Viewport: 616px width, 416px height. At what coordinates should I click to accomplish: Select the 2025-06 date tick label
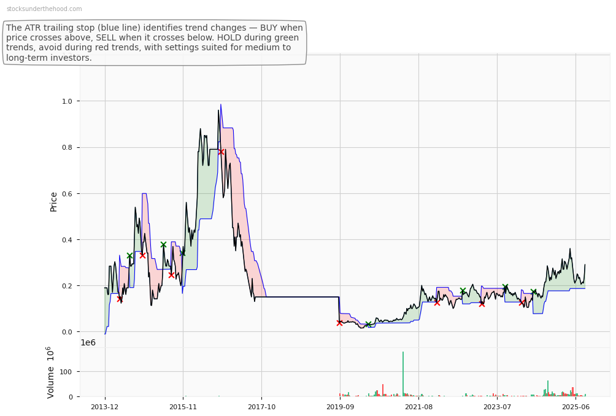[576, 407]
